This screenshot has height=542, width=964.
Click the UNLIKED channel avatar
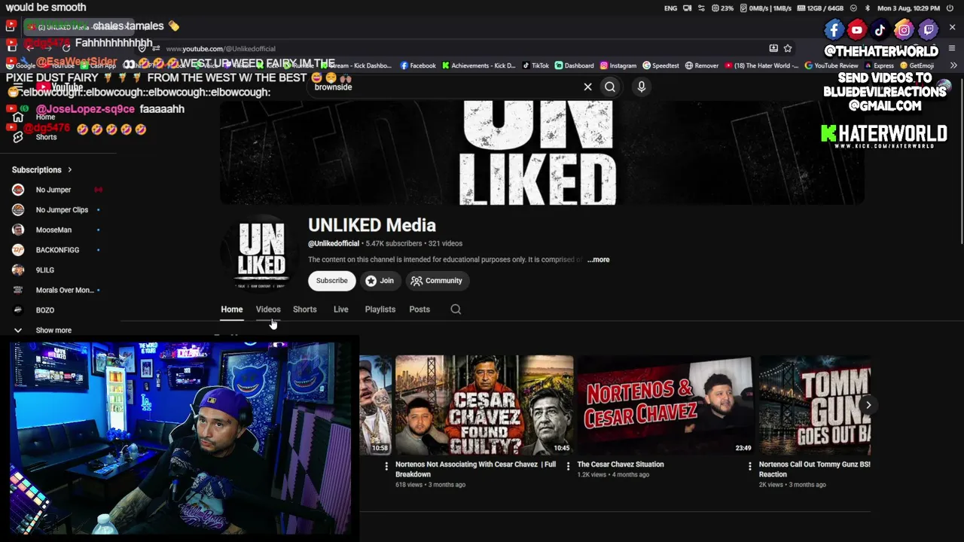point(261,254)
